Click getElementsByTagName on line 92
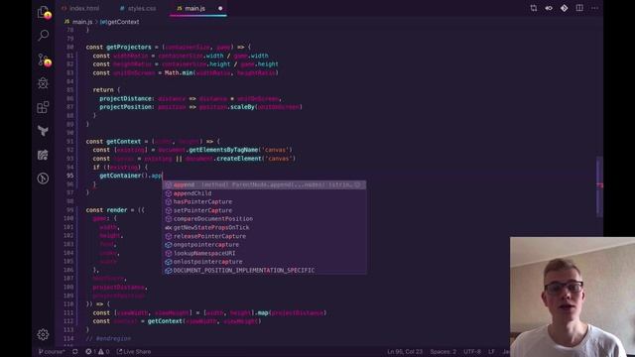 point(223,150)
